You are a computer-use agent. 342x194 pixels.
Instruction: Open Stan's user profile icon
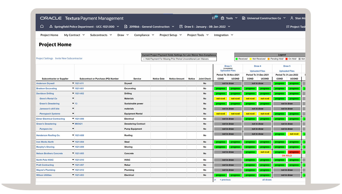pos(292,18)
